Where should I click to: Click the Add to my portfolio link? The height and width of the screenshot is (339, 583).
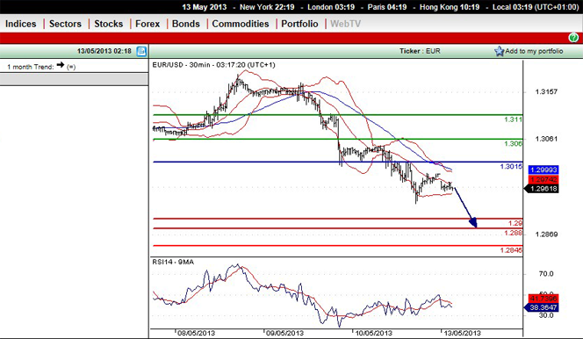click(x=534, y=51)
